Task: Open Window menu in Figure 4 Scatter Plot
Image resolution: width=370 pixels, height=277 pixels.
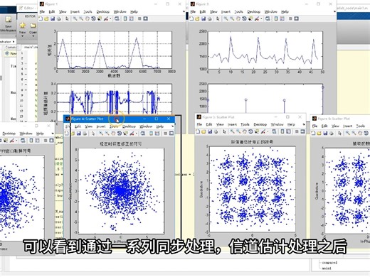Action: click(x=146, y=126)
